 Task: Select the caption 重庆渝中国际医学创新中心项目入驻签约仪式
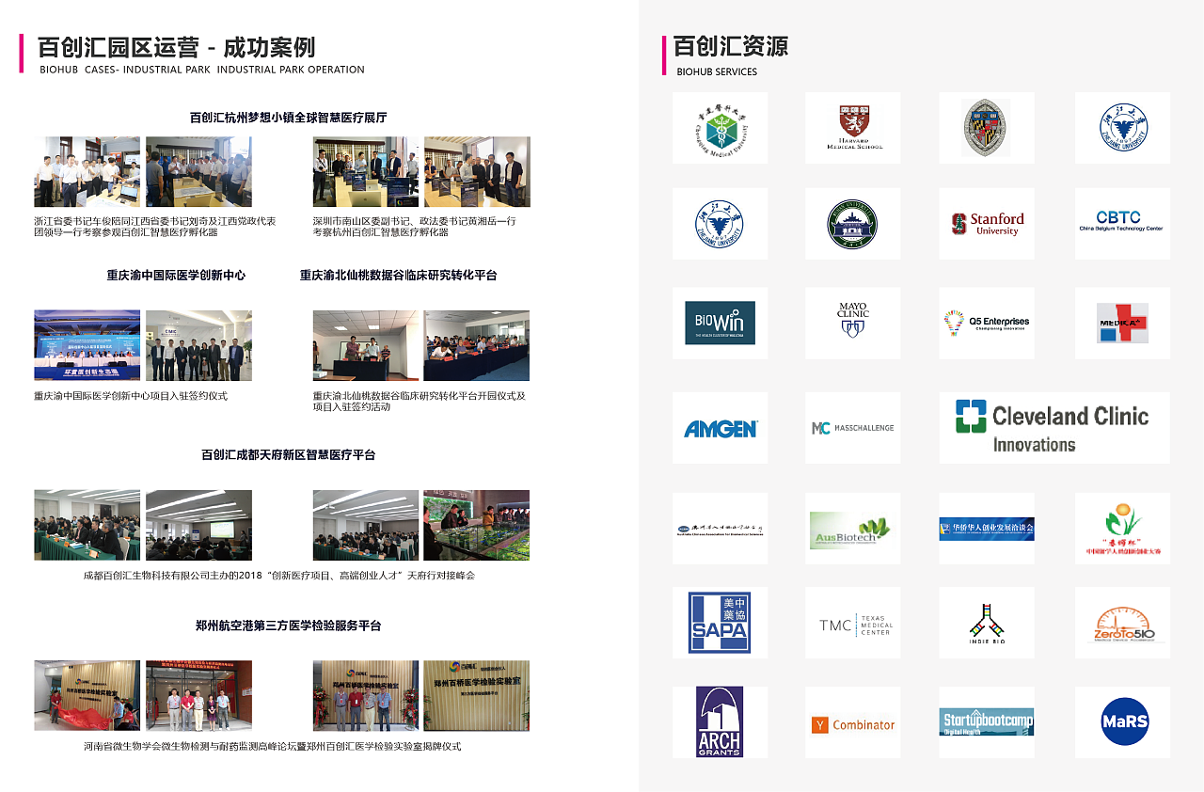[x=131, y=396]
